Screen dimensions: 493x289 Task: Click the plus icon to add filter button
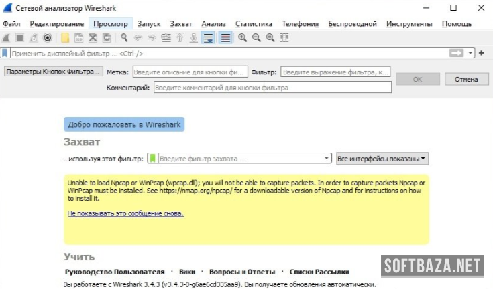pos(481,52)
